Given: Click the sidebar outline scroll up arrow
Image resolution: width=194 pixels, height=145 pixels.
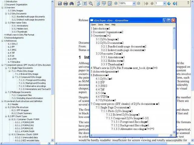Looking at the screenshot, I should click(52, 2).
